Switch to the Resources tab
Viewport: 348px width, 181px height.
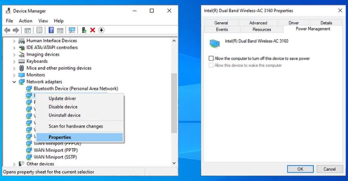coord(262,29)
